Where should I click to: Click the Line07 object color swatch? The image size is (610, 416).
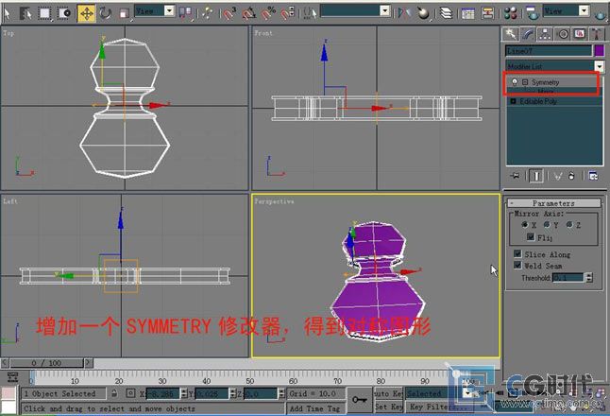(600, 51)
